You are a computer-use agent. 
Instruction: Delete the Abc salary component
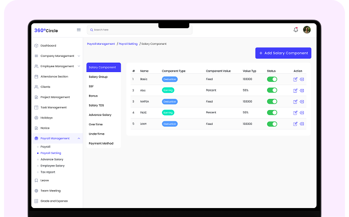coord(302,90)
